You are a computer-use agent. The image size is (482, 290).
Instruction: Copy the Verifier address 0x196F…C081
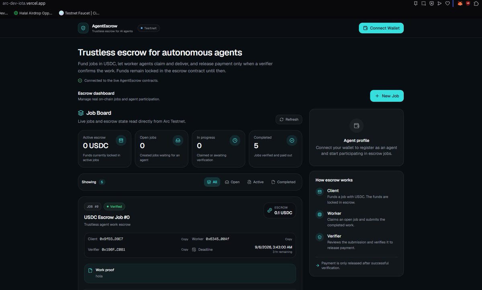point(185,249)
